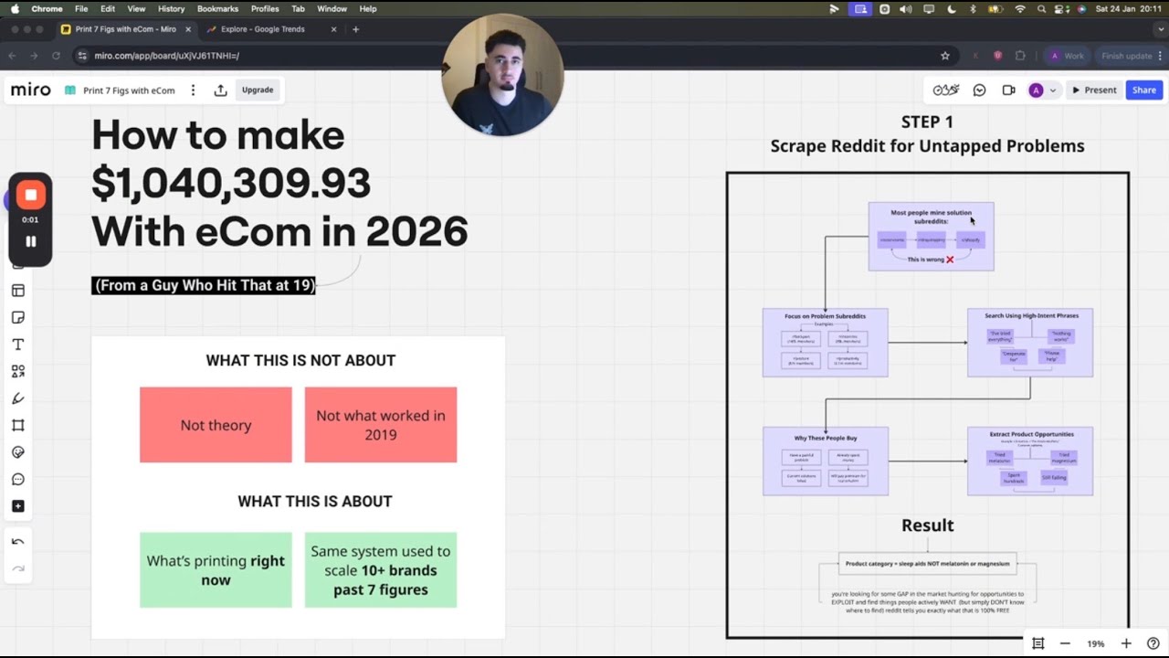Select the Templates tool in Miro's sidebar
Image resolution: width=1169 pixels, height=658 pixels.
point(17,291)
